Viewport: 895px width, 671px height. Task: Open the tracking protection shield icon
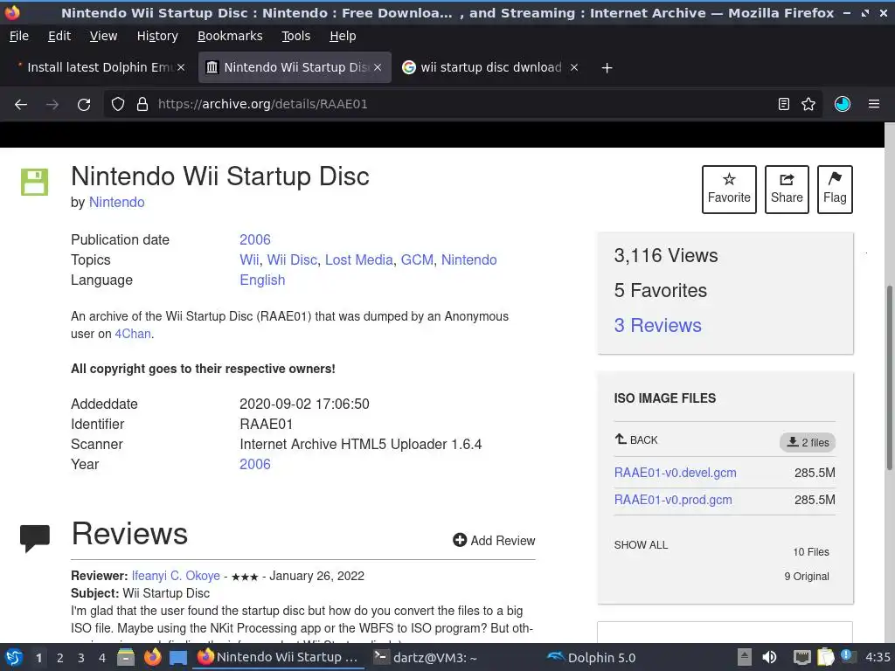pos(118,104)
